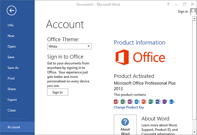Open the Export page
The image size is (197, 135).
(12, 100)
